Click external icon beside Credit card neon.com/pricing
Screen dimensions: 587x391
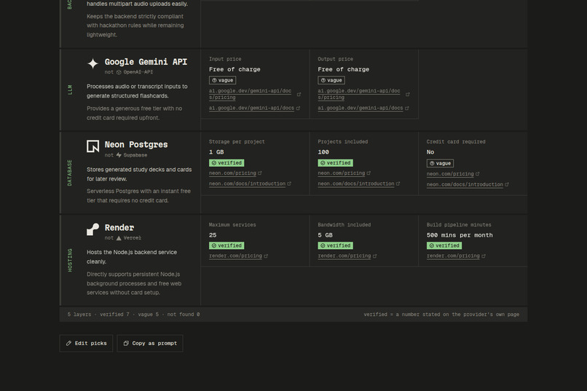(x=477, y=173)
